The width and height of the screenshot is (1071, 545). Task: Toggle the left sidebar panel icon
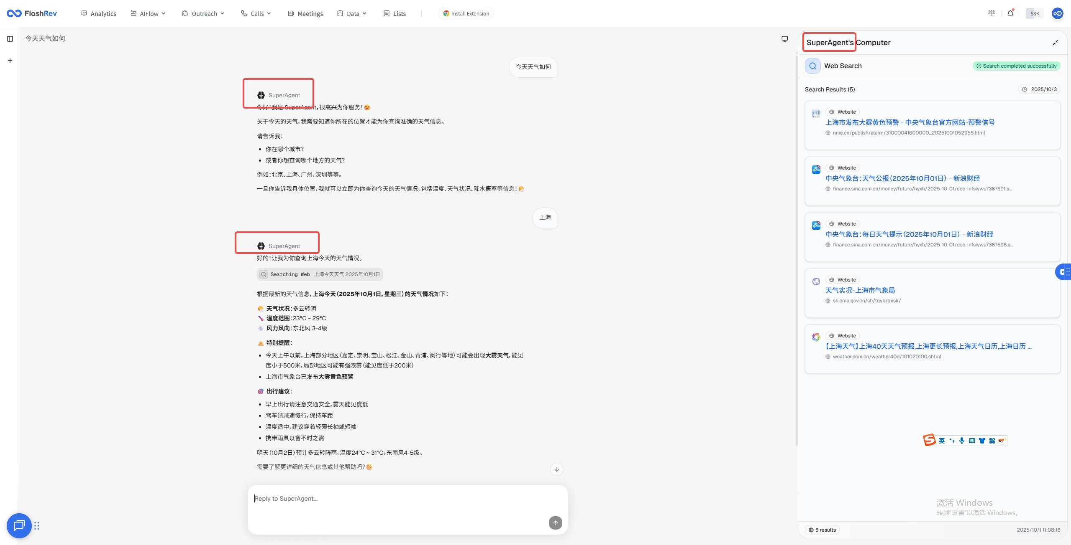coord(10,39)
